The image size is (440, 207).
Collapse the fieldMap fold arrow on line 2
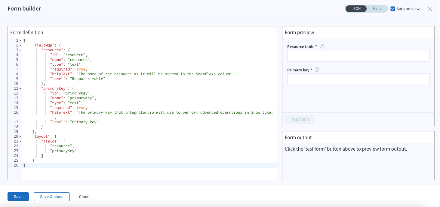[20, 45]
